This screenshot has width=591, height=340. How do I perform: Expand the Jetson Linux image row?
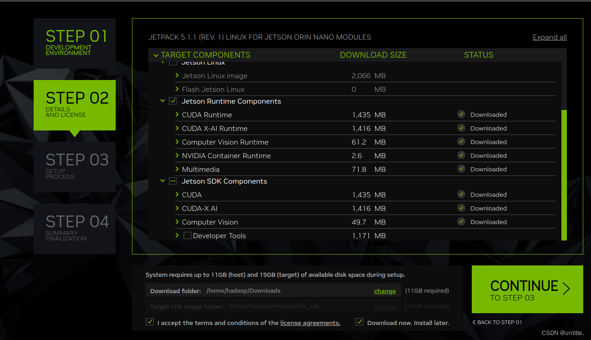click(x=177, y=75)
